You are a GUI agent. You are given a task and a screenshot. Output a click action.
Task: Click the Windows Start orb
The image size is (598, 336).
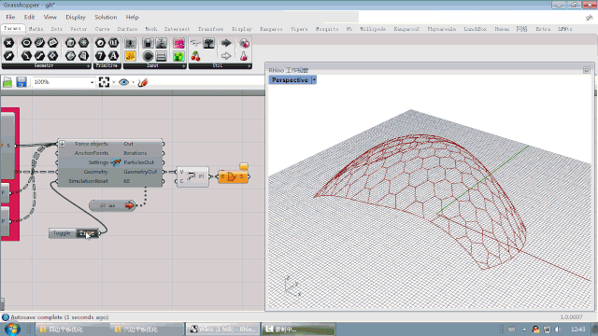point(12,329)
